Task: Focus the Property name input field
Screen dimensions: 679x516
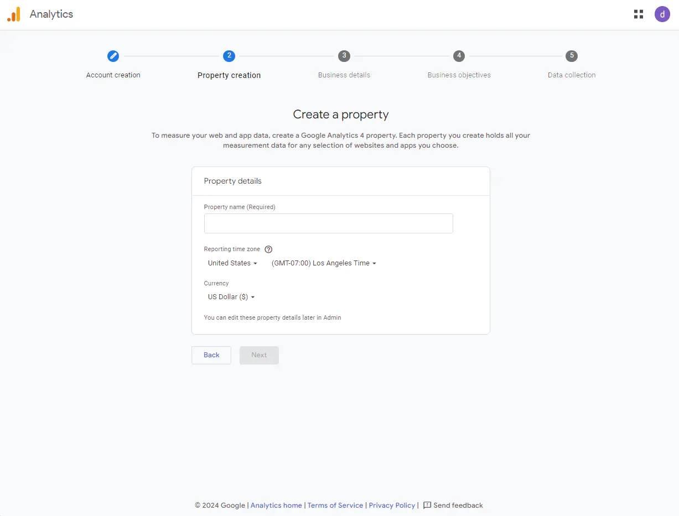Action: tap(328, 223)
